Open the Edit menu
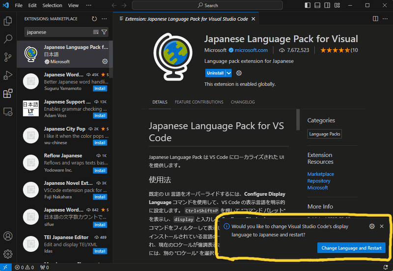The width and height of the screenshot is (393, 271). [32, 5]
